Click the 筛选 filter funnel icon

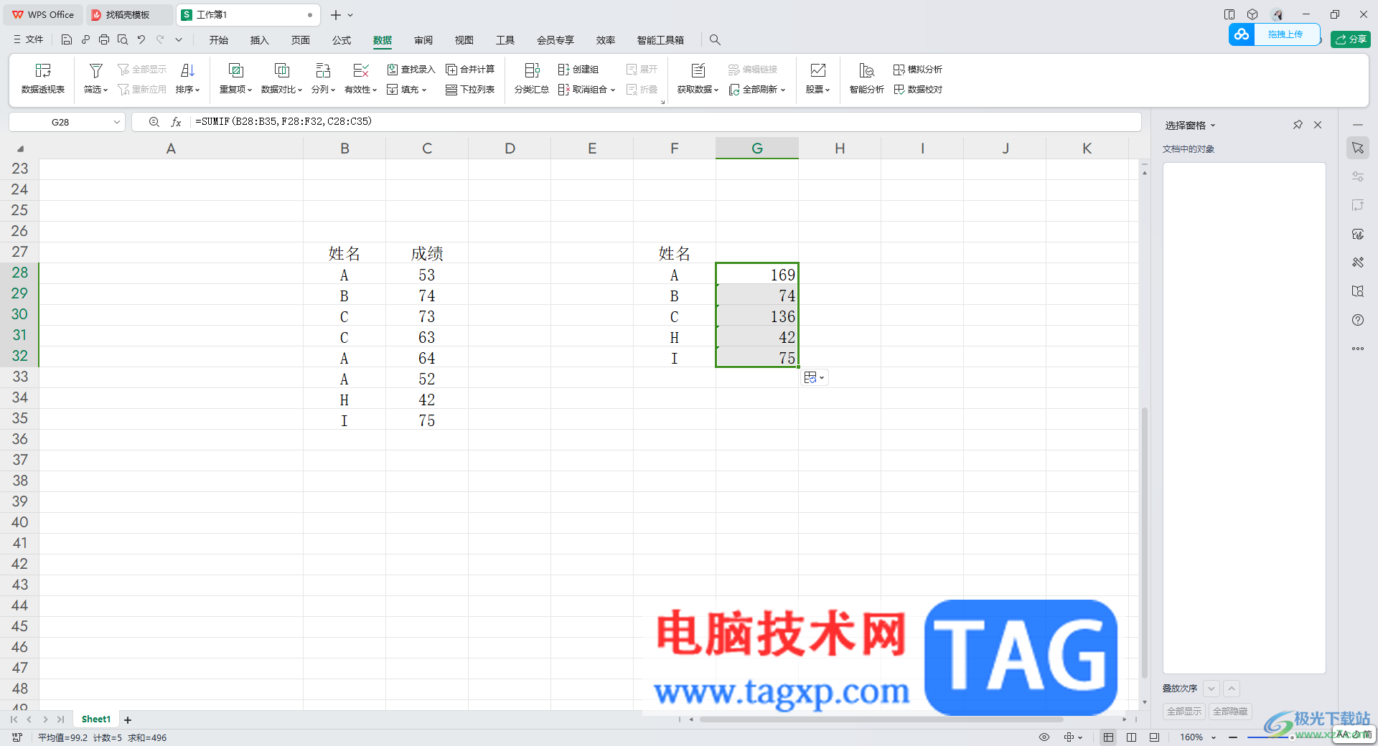(95, 70)
